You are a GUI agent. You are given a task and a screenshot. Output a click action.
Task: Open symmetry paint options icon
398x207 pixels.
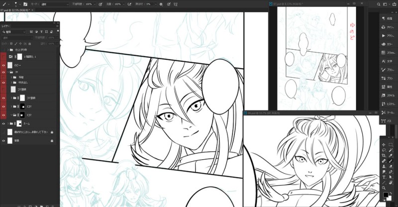coord(176,4)
